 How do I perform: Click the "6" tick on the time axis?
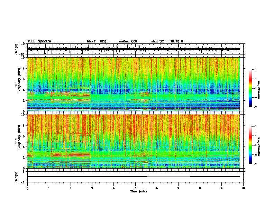157,188
